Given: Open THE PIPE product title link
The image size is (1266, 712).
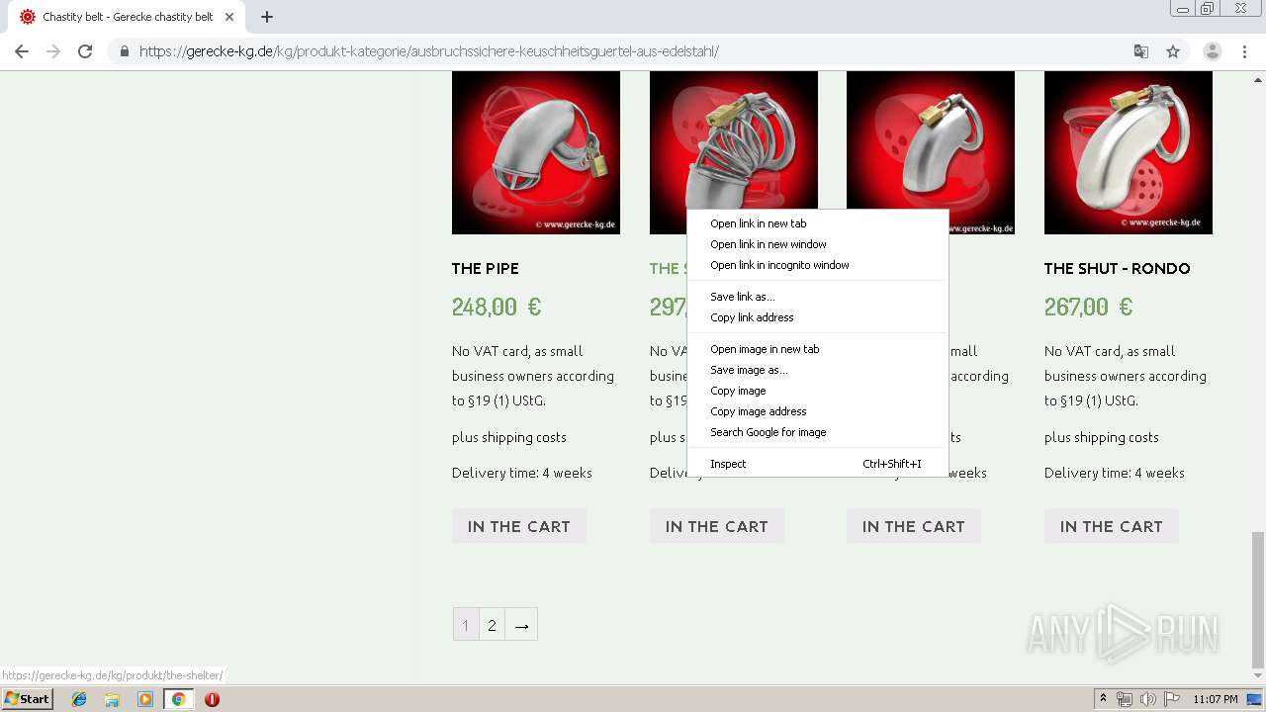Looking at the screenshot, I should [x=485, y=268].
